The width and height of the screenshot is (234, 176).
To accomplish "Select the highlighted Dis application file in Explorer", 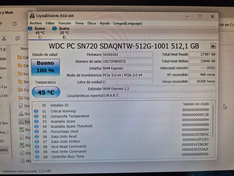I will [x=24, y=122].
